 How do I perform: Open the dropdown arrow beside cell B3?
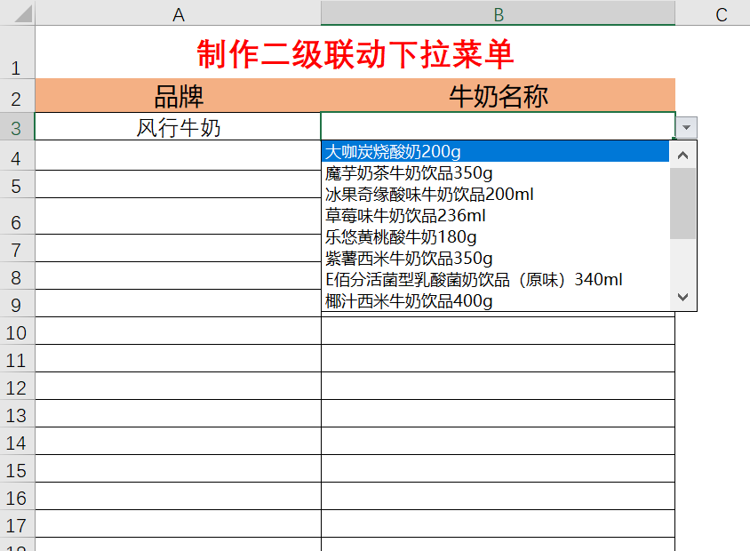[686, 128]
